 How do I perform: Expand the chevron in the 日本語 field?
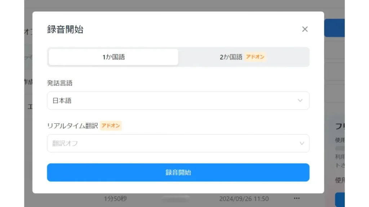(300, 101)
